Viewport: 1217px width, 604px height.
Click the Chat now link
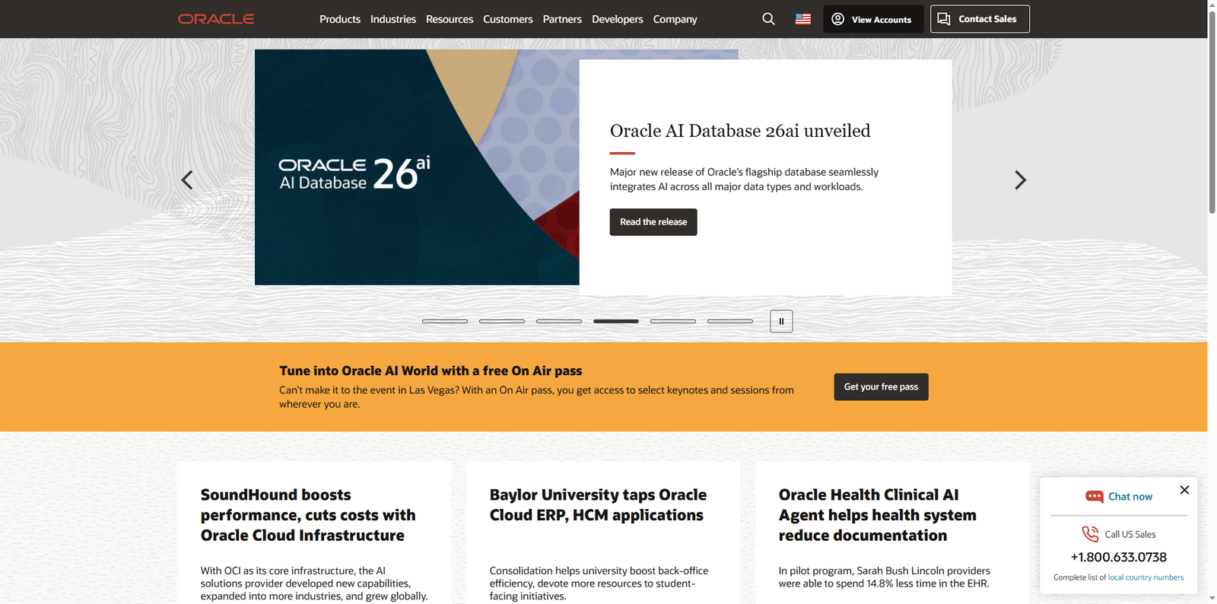[1130, 497]
